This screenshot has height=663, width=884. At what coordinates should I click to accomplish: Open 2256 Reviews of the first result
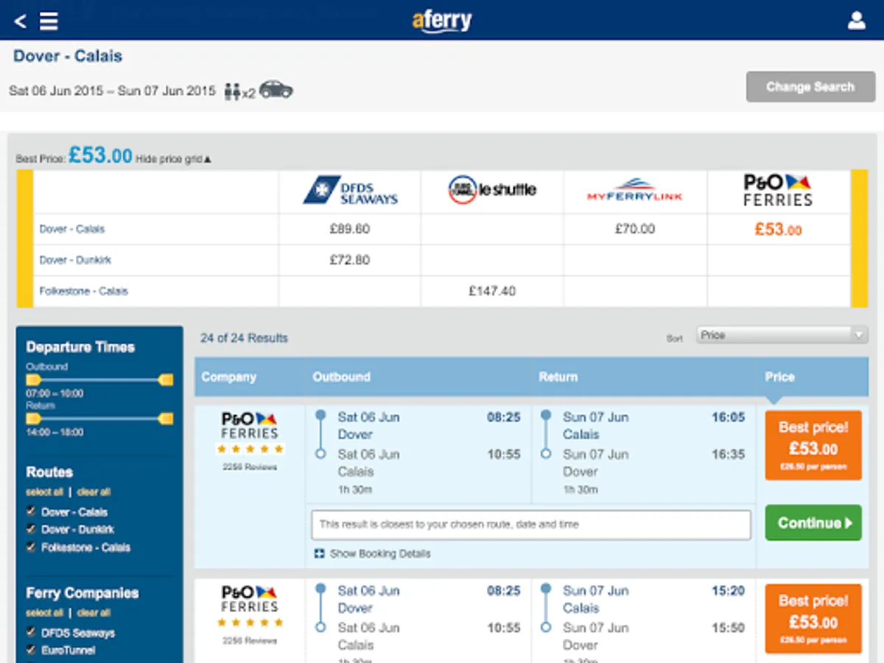[x=250, y=467]
